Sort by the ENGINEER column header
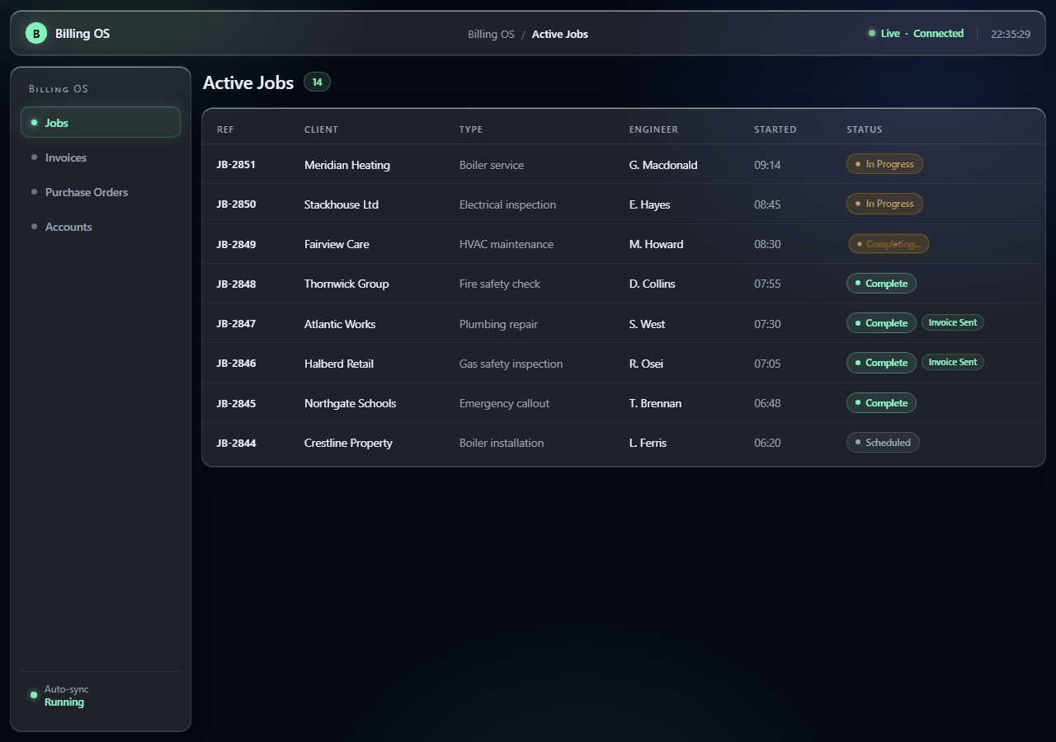 [x=653, y=129]
